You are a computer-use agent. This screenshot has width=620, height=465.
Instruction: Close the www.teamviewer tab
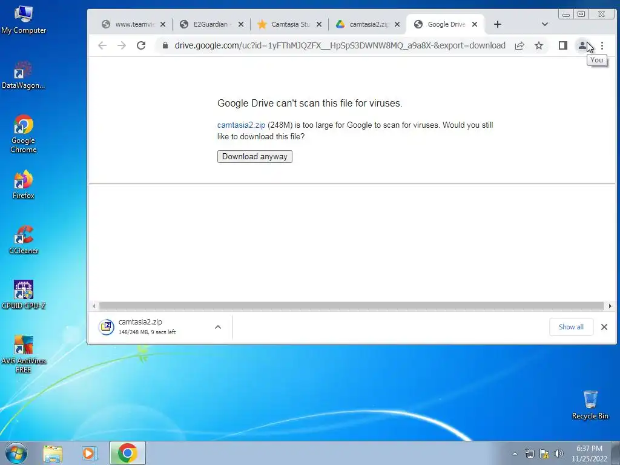click(163, 24)
